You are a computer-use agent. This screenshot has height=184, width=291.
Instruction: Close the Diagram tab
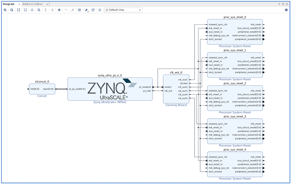pos(19,4)
